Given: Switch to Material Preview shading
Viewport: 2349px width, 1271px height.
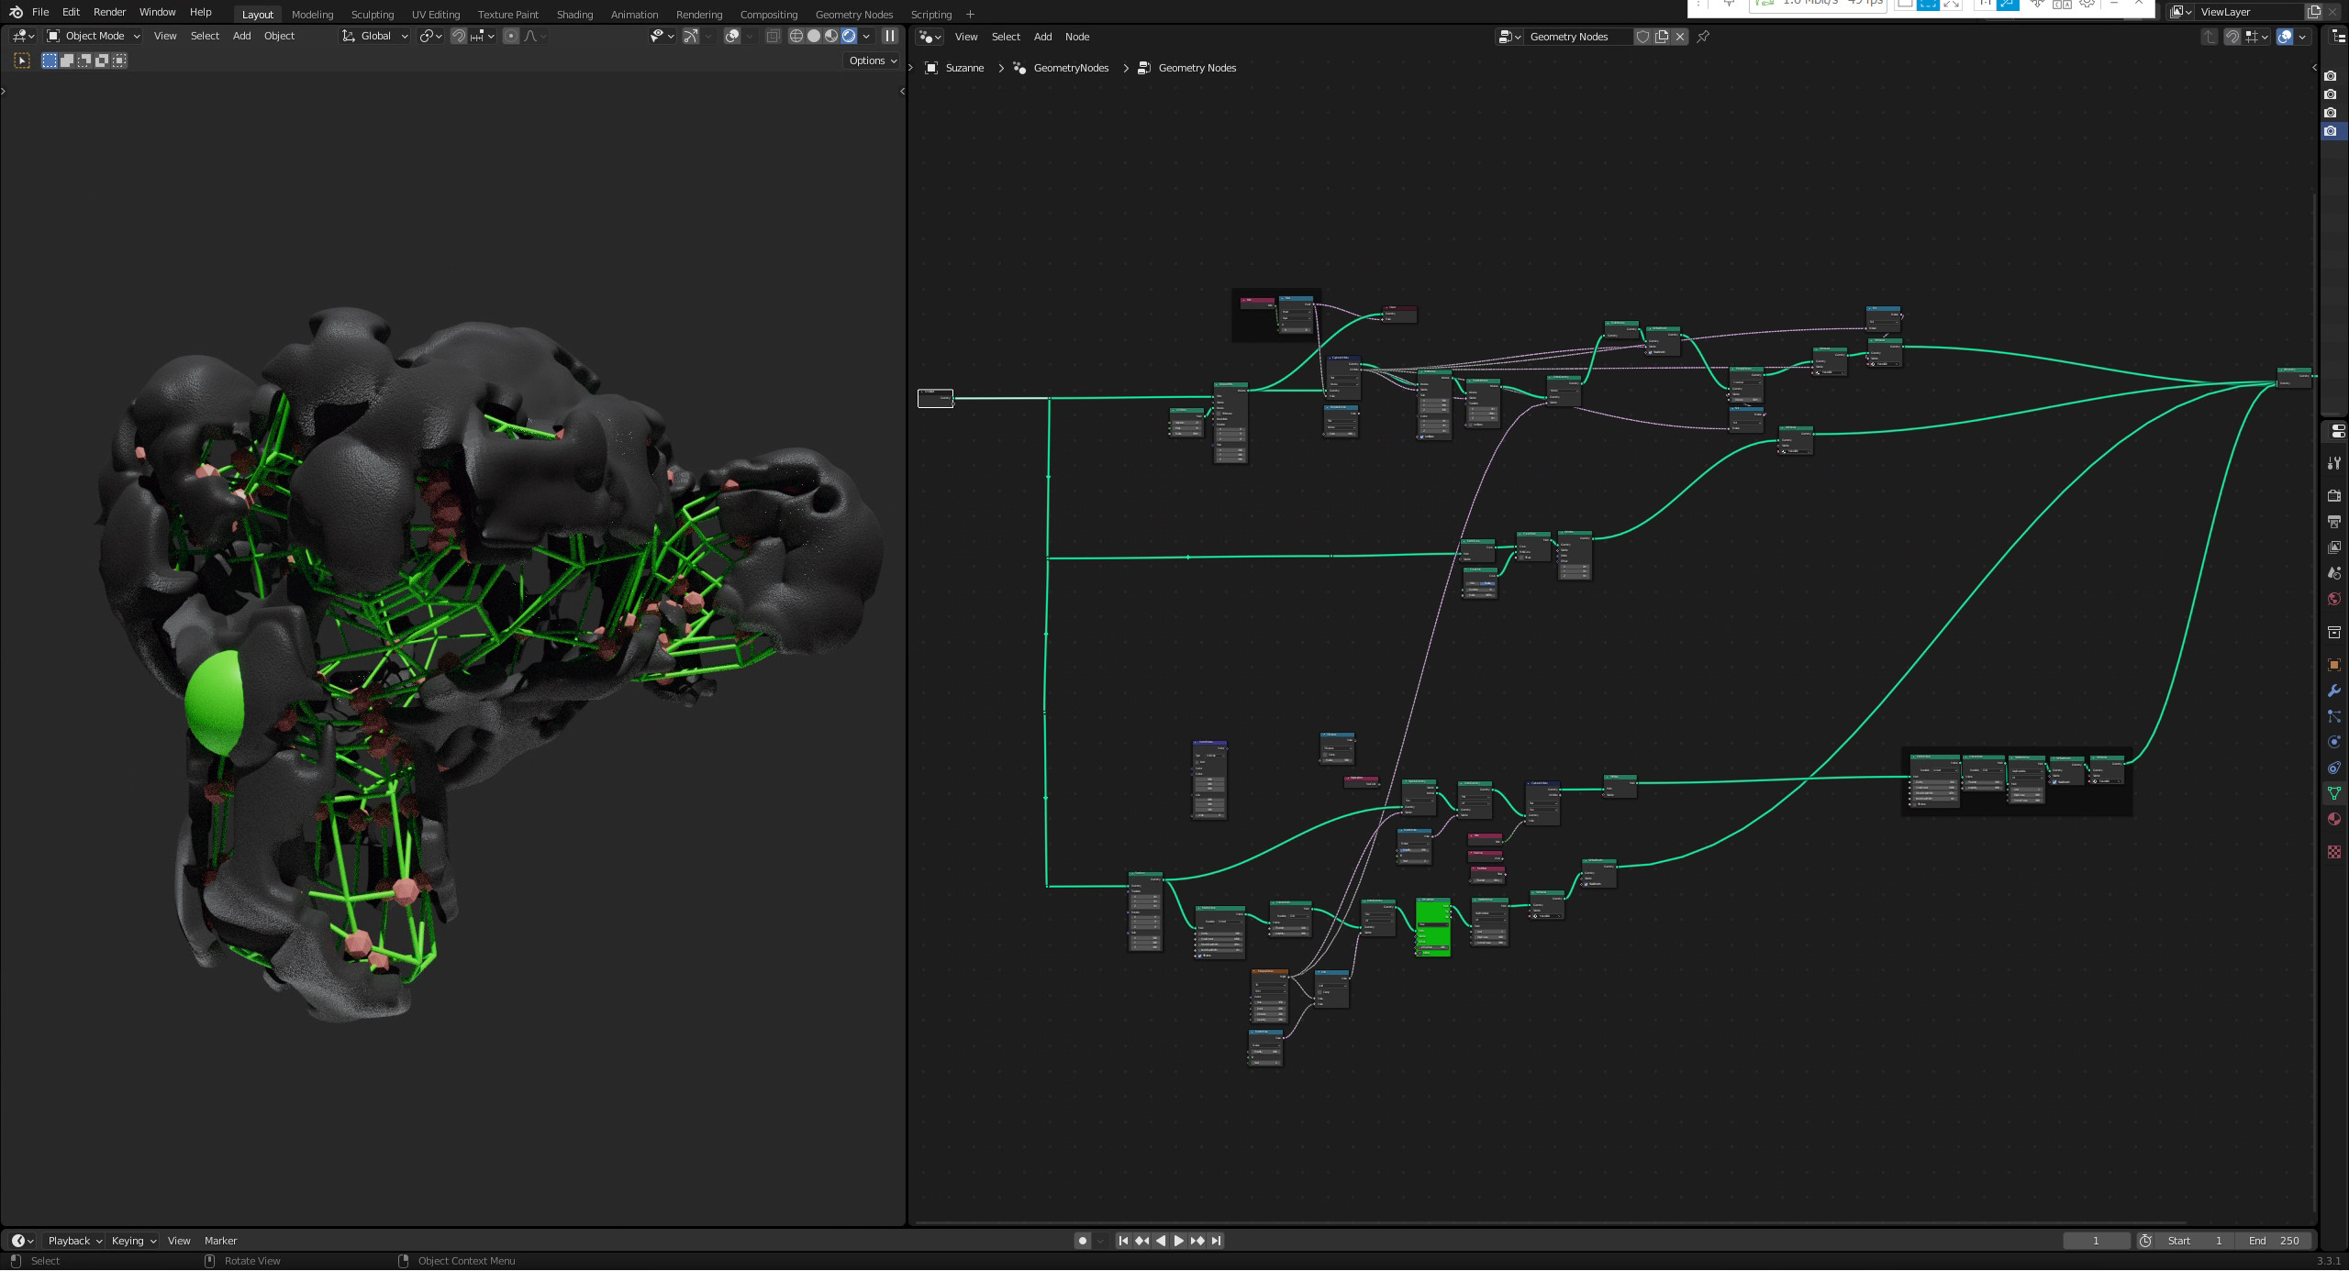Looking at the screenshot, I should (x=831, y=36).
